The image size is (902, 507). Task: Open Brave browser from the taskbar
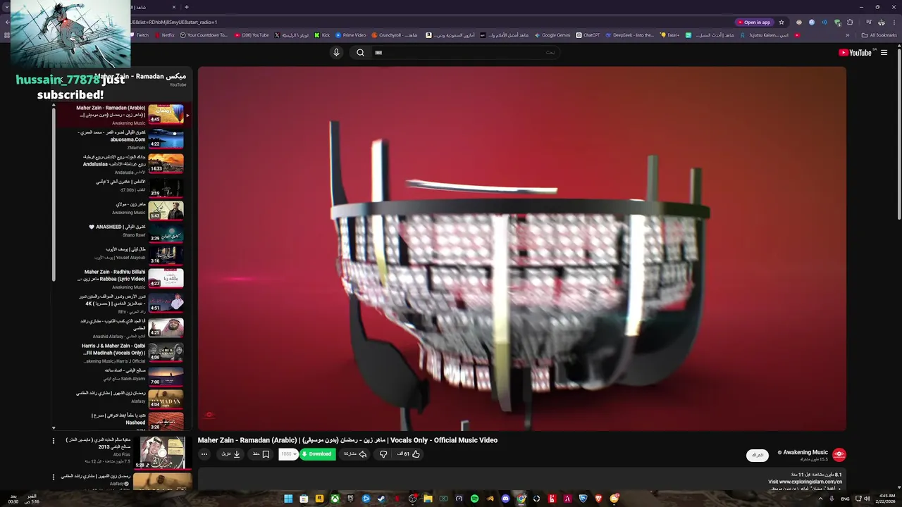click(x=598, y=499)
